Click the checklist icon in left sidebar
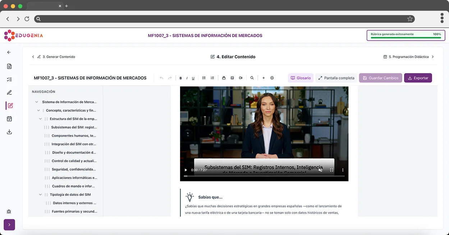This screenshot has height=235, width=449. tap(9, 79)
